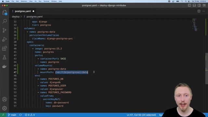Open the Help menu

pyautogui.click(x=60, y=1)
